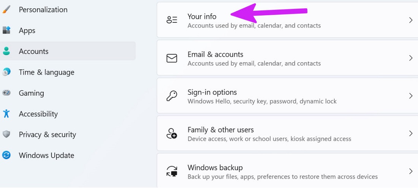This screenshot has width=418, height=190.
Task: Click the Windows backup icon
Action: [x=172, y=171]
